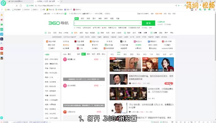Open the 汽车 category link
The width and height of the screenshot is (216, 123).
click(x=172, y=33)
